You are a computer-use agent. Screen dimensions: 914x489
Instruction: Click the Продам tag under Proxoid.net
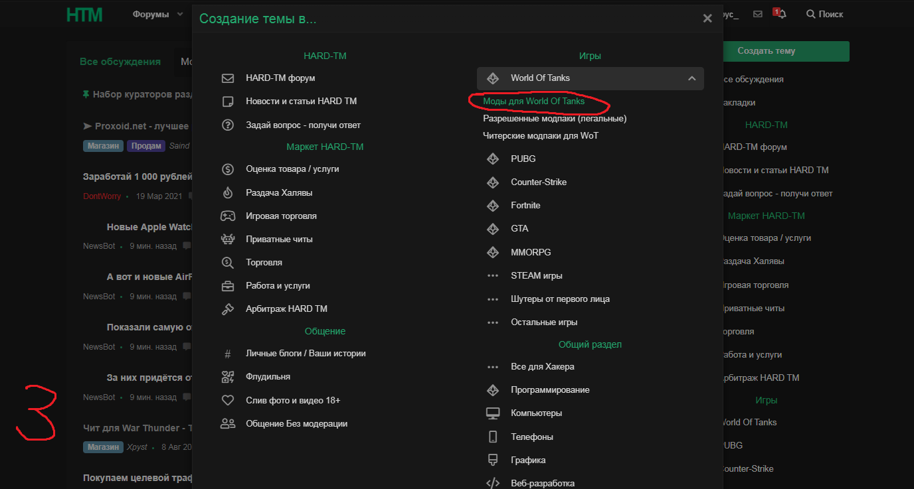tap(146, 146)
